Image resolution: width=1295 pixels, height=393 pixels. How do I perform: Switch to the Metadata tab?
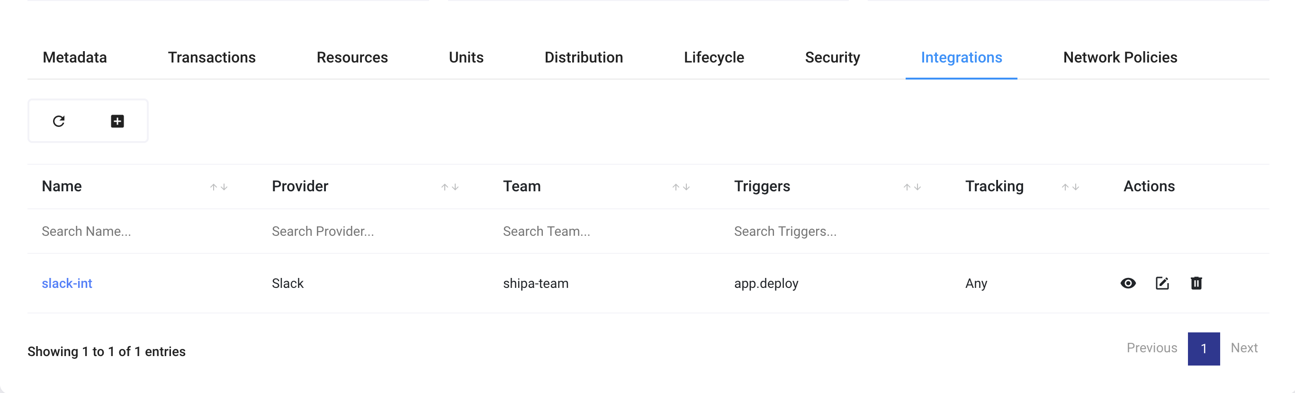(x=75, y=57)
